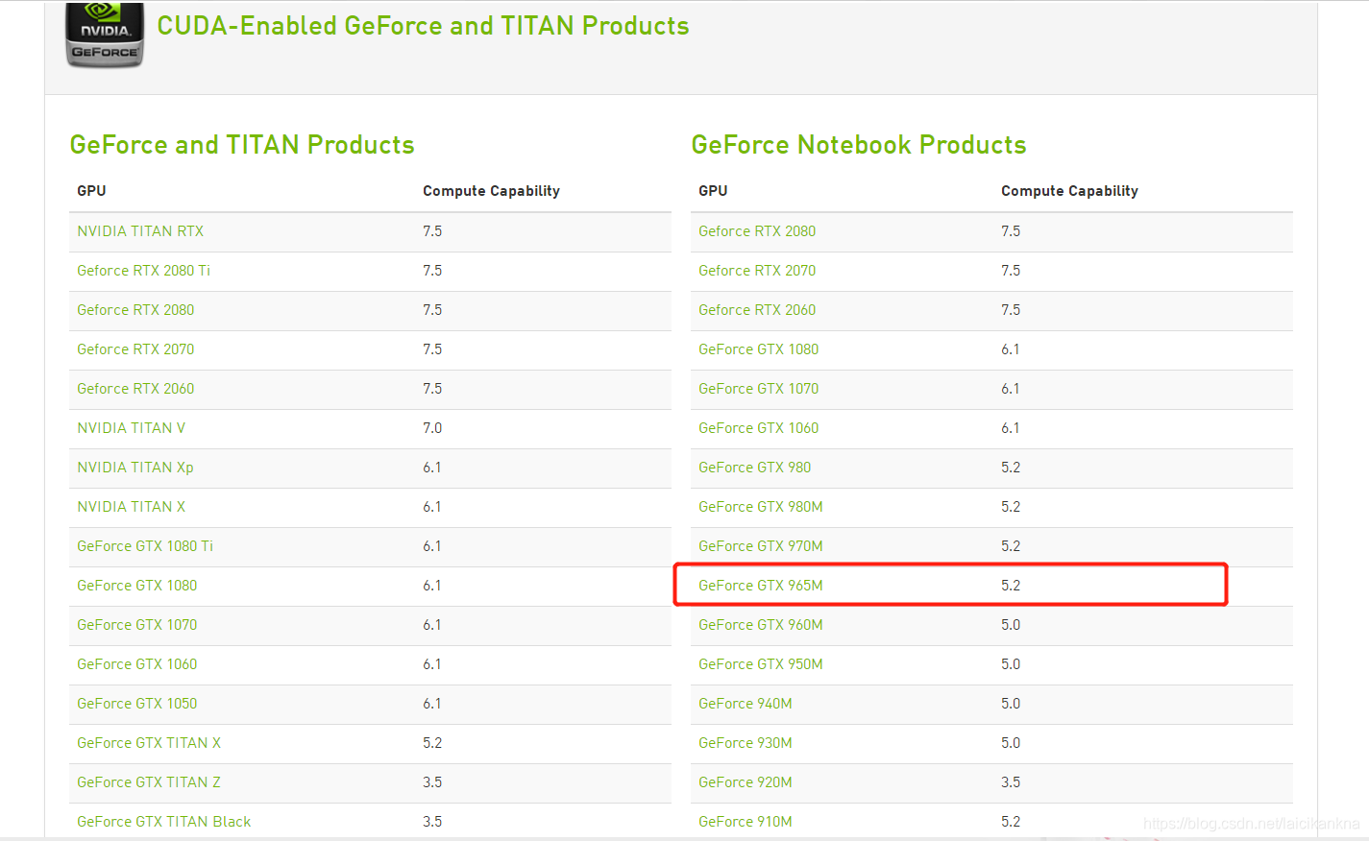Open Geforce RTX 2060 in the Notebook Products table
The height and width of the screenshot is (841, 1369).
pyautogui.click(x=757, y=310)
